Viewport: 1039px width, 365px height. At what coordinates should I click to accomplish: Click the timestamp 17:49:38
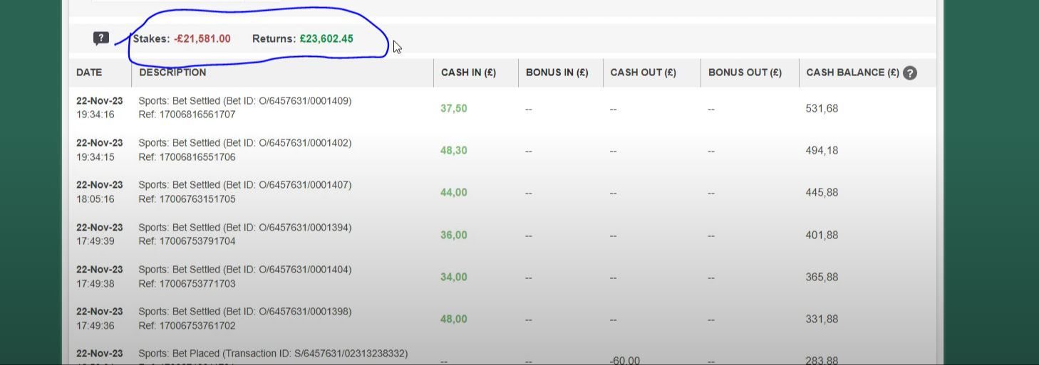pos(95,283)
